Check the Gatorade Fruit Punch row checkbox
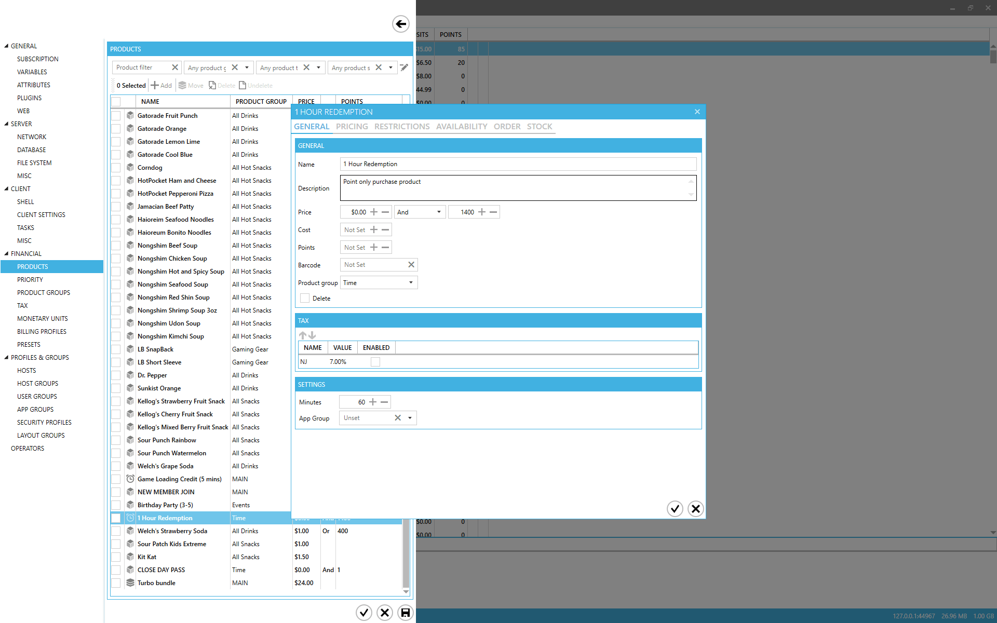 point(116,116)
